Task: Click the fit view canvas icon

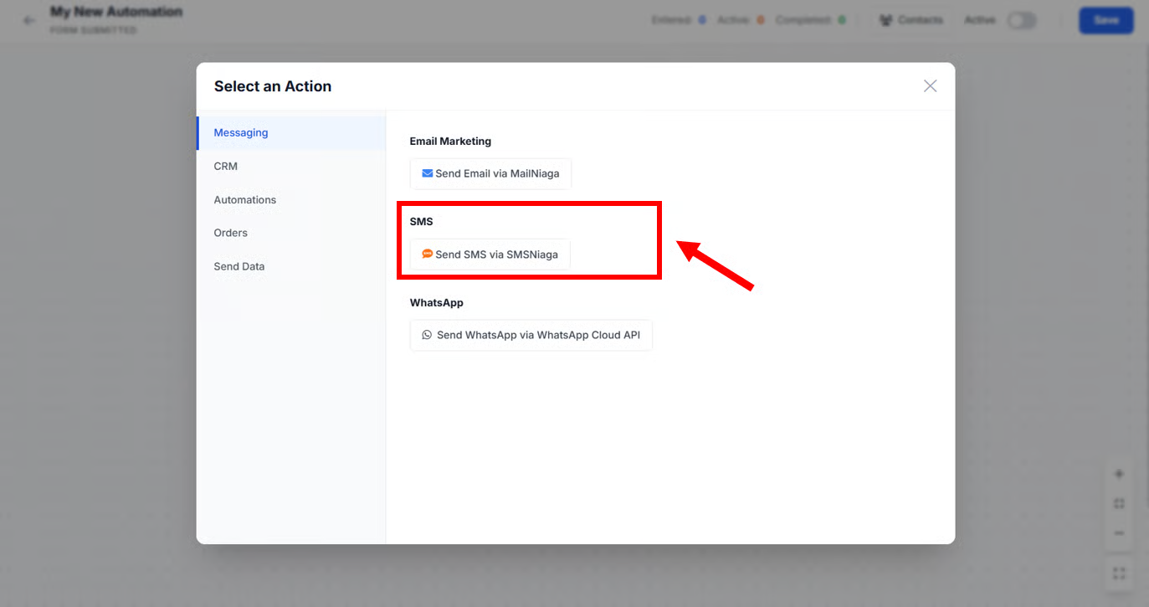Action: pyautogui.click(x=1119, y=504)
